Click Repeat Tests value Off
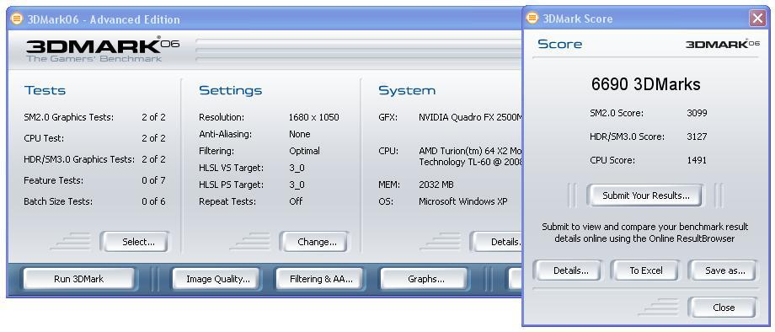 pos(296,201)
